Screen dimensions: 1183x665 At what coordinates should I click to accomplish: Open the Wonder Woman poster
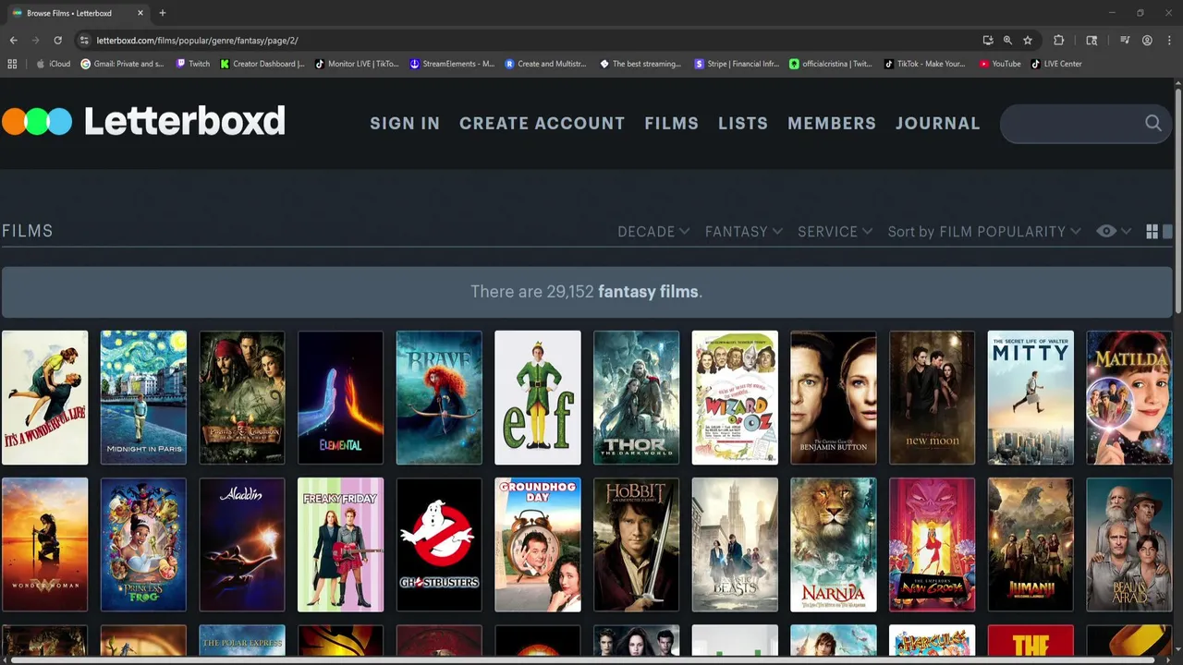click(x=44, y=545)
